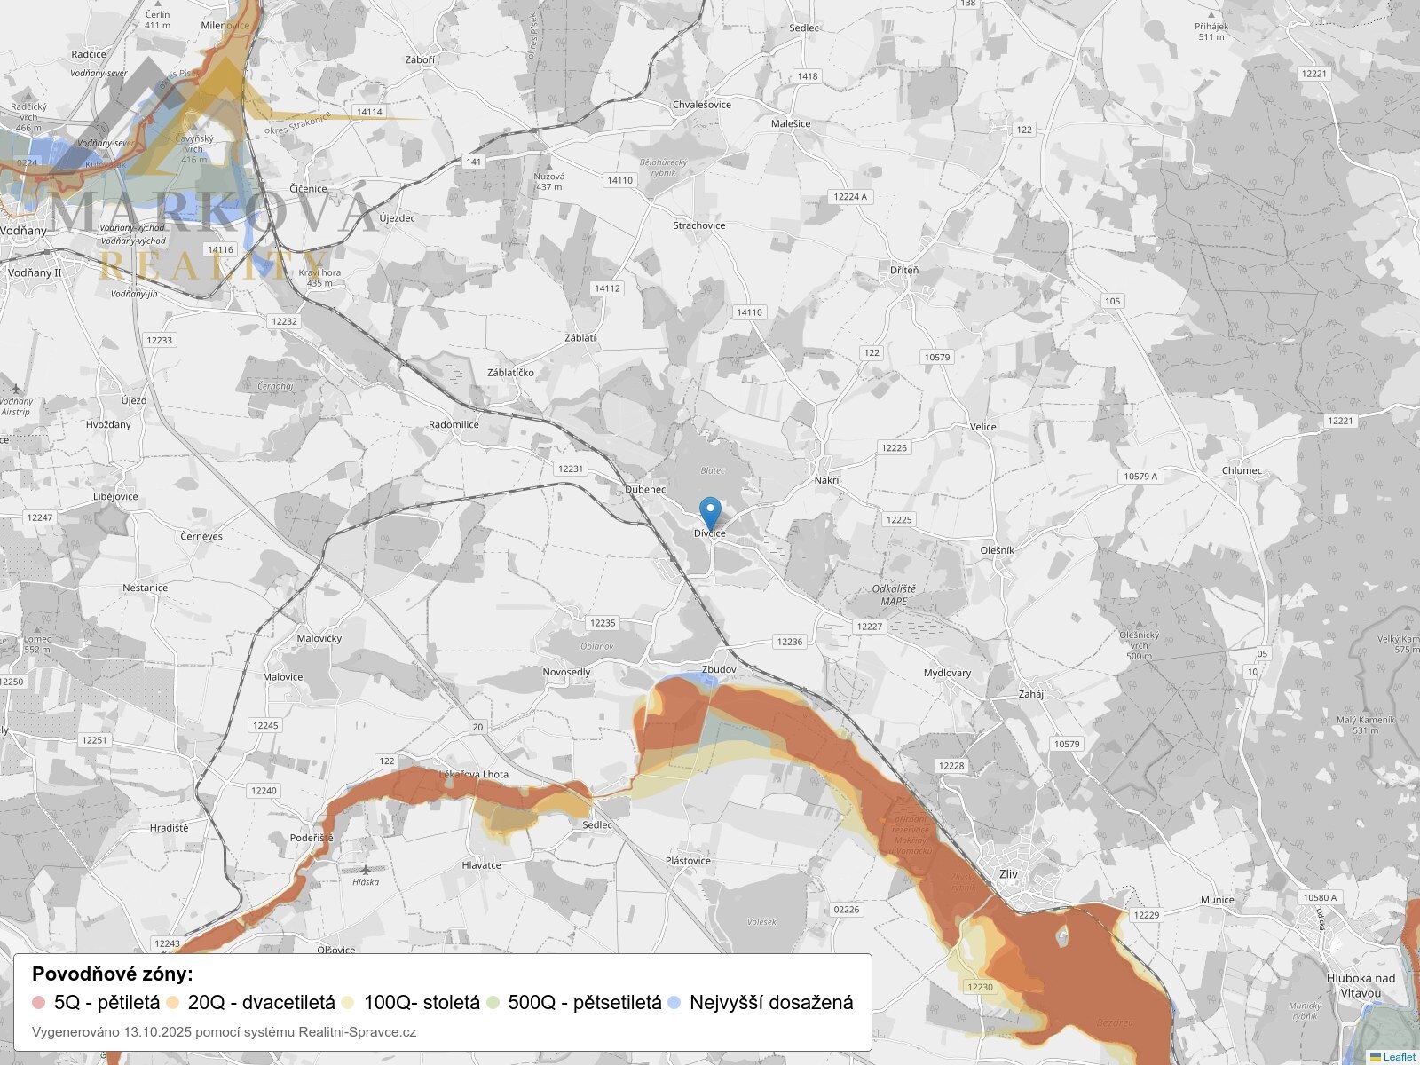Click the road 20 shield near Malovice
Image resolution: width=1420 pixels, height=1065 pixels.
coord(477,727)
